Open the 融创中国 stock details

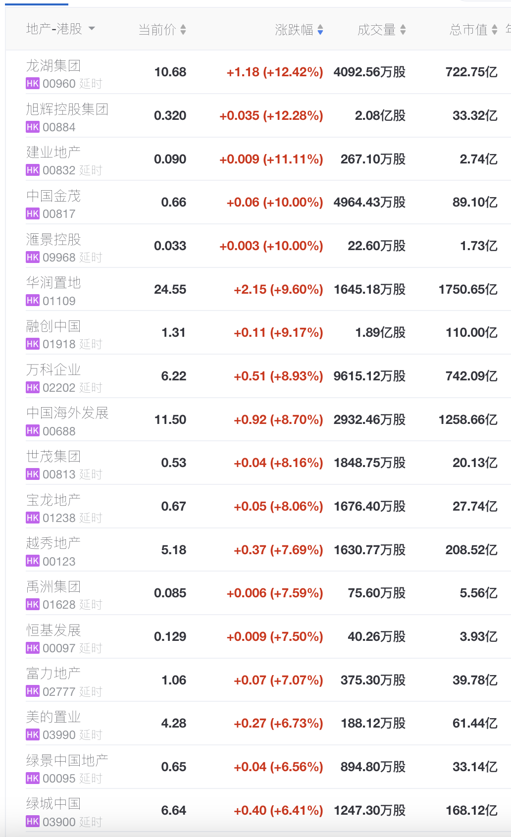point(53,326)
